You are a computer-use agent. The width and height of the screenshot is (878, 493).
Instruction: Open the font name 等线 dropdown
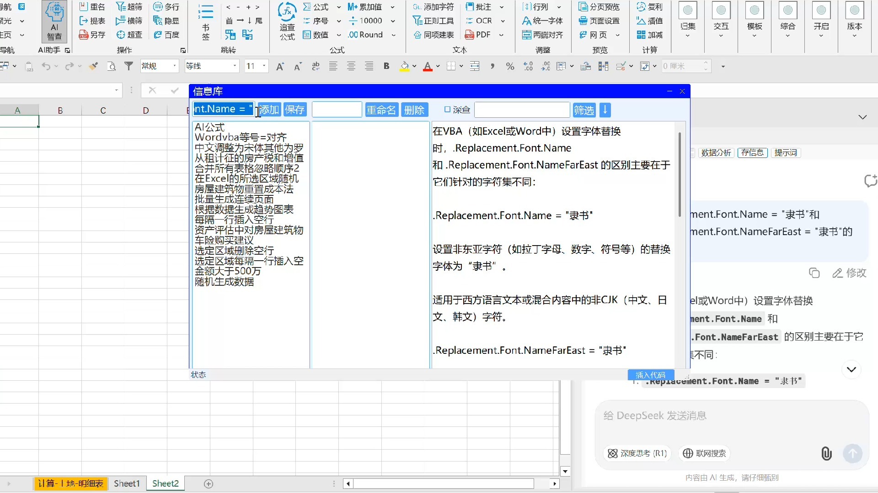[x=235, y=66]
